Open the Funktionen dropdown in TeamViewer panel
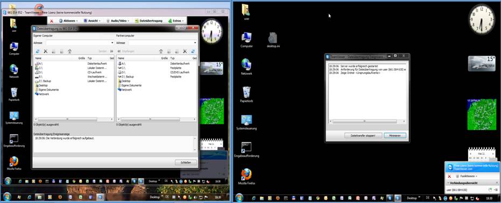This screenshot has width=501, height=203. pyautogui.click(x=466, y=176)
